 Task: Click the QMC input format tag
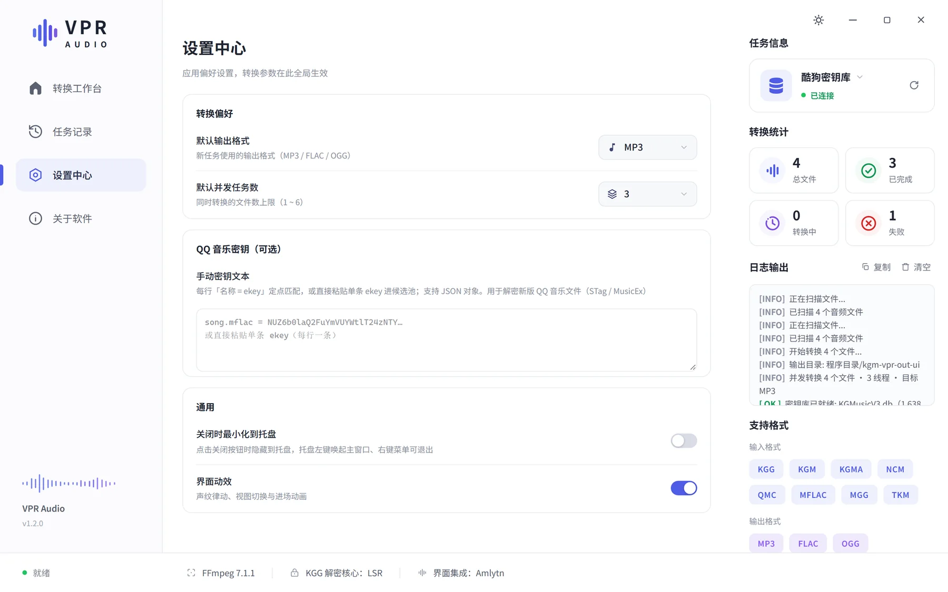[x=767, y=495]
